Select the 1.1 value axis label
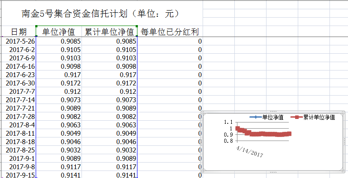The image size is (348, 178). coord(228,122)
